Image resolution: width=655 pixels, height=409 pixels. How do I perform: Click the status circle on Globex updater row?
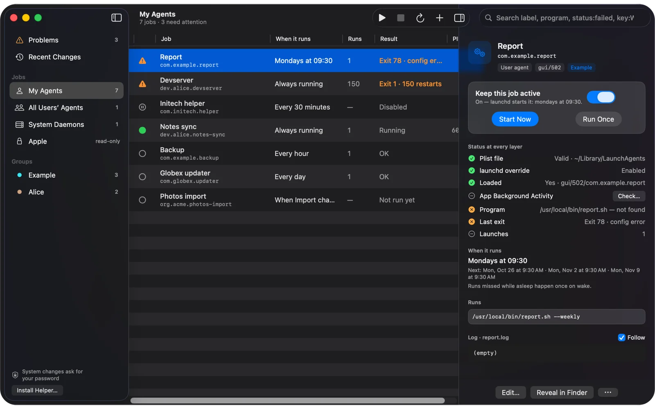click(x=142, y=177)
